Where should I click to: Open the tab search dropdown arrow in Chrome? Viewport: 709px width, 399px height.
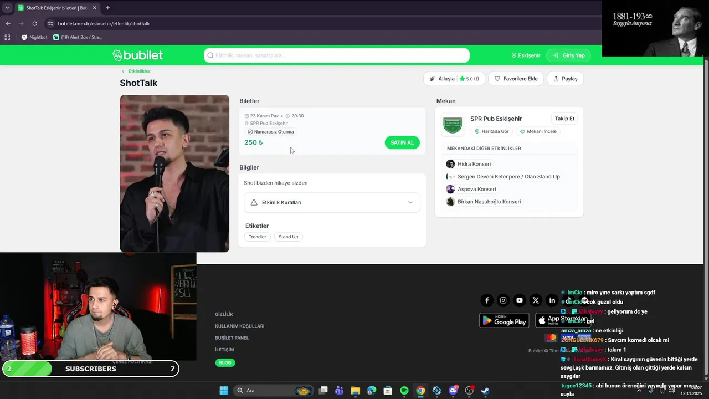(x=7, y=8)
